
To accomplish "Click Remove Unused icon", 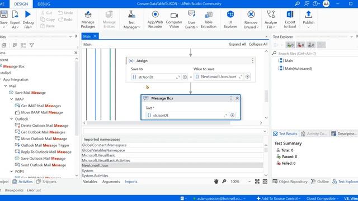I will point(251,15).
